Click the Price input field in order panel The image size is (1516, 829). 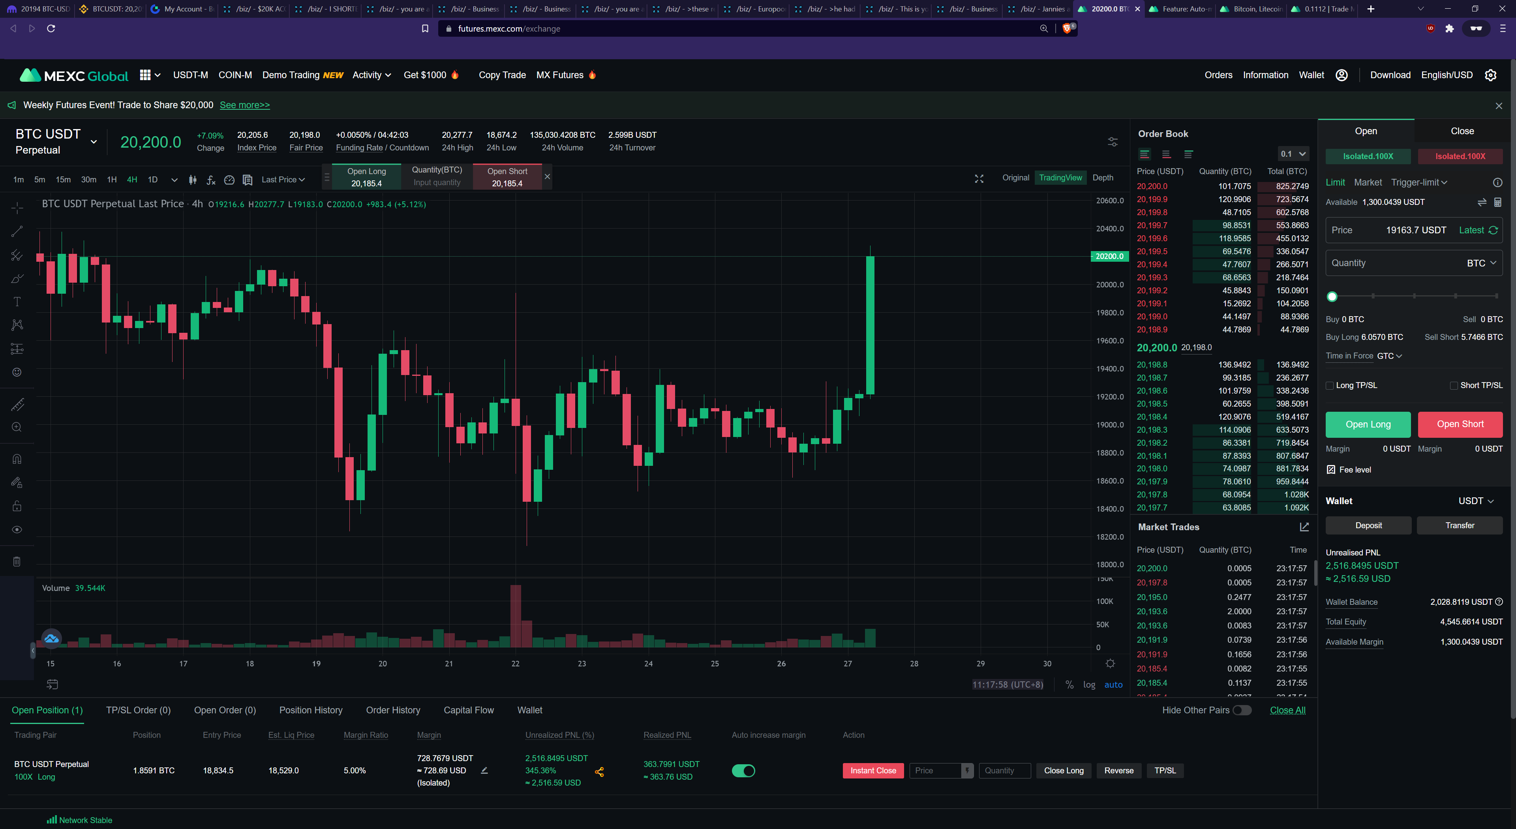(1414, 230)
